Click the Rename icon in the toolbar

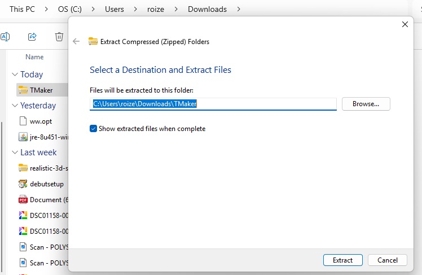coord(5,36)
